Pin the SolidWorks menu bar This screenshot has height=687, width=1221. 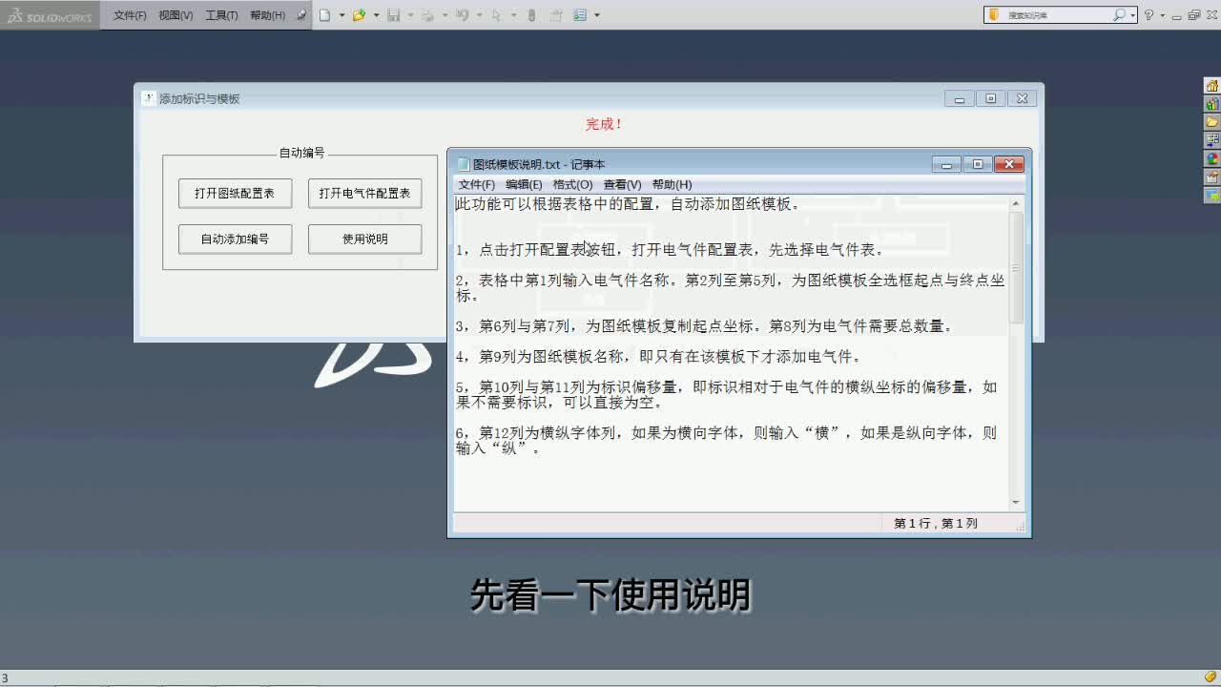(x=301, y=15)
